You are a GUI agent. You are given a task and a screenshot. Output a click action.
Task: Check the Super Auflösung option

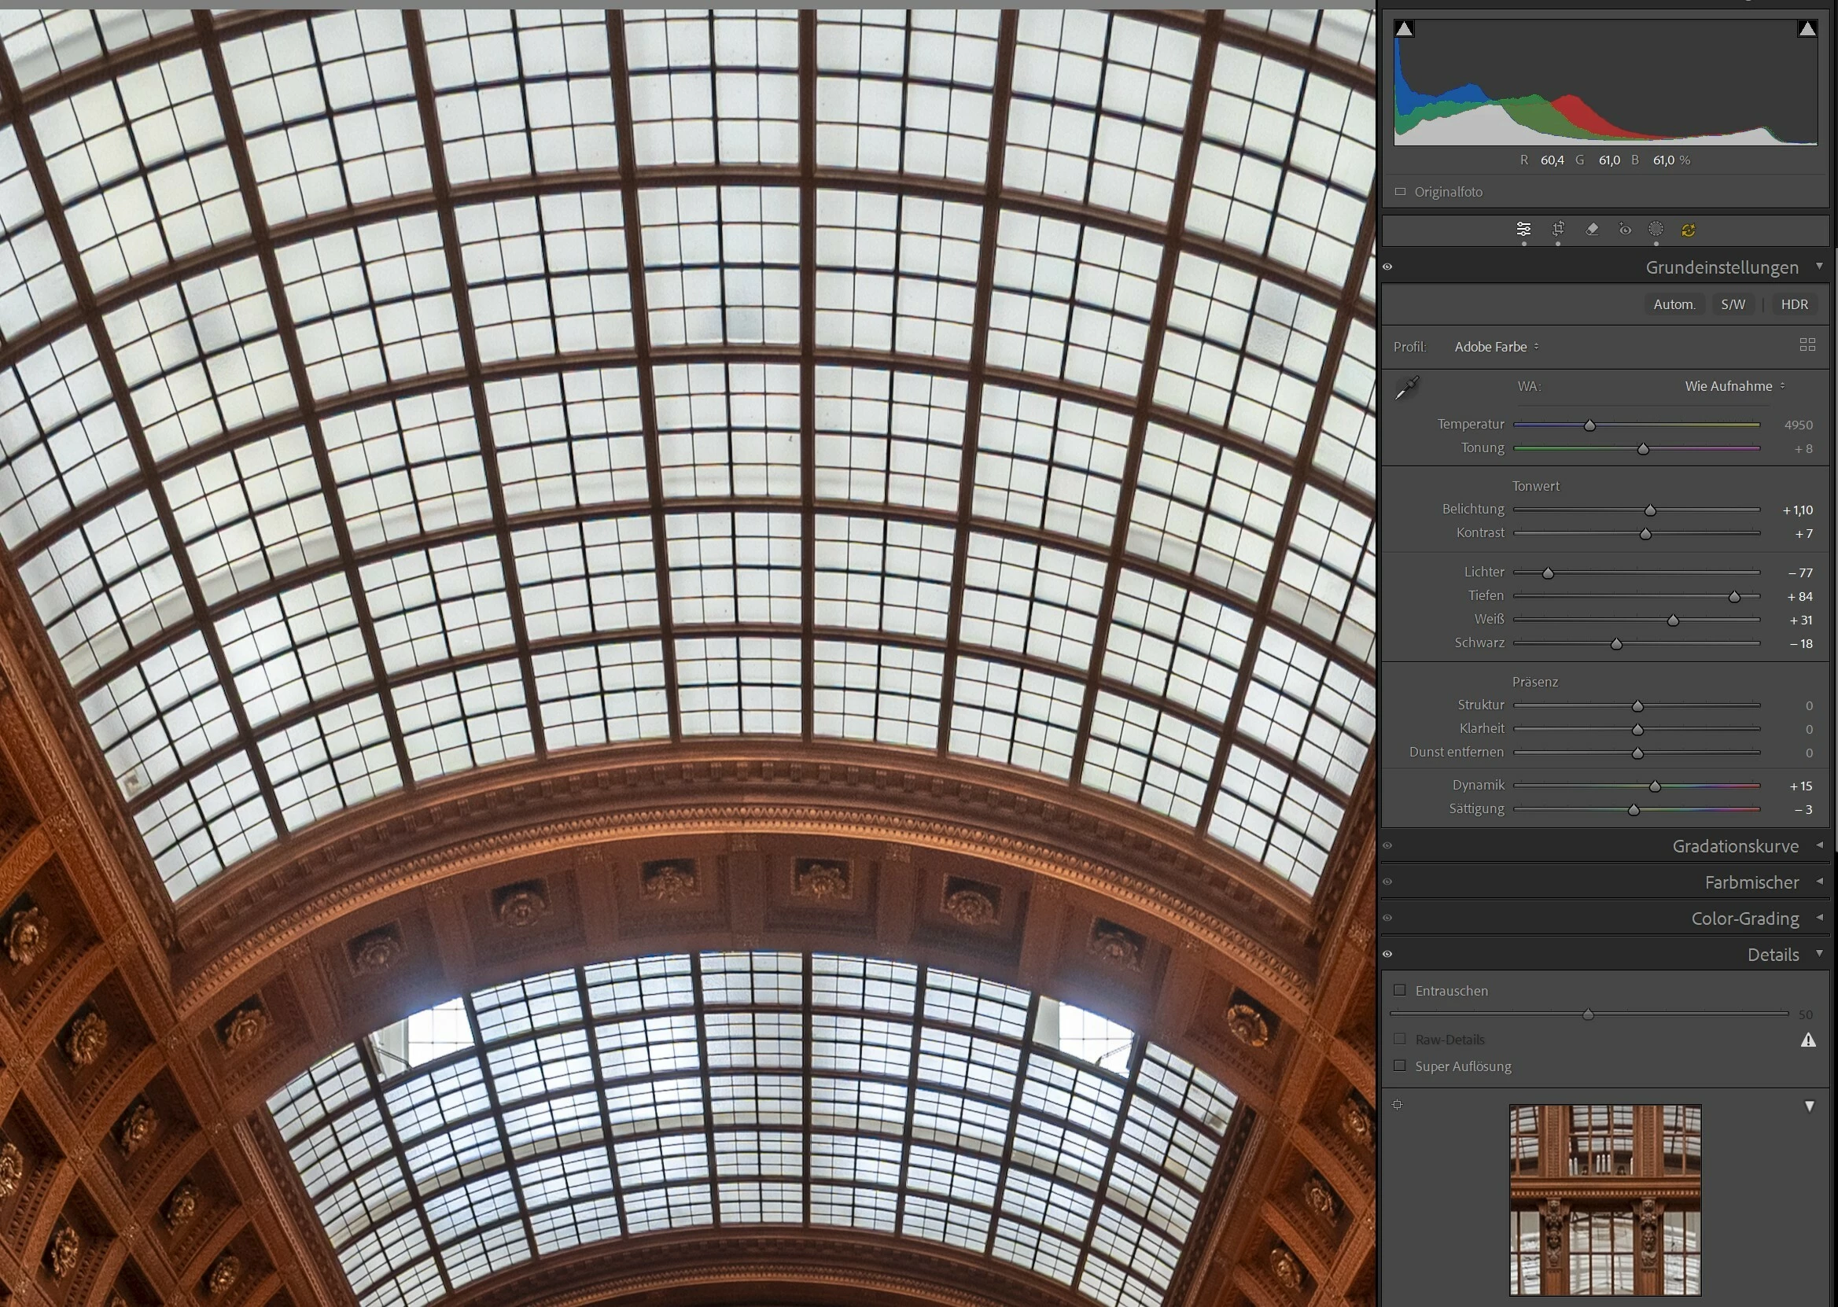[x=1400, y=1066]
